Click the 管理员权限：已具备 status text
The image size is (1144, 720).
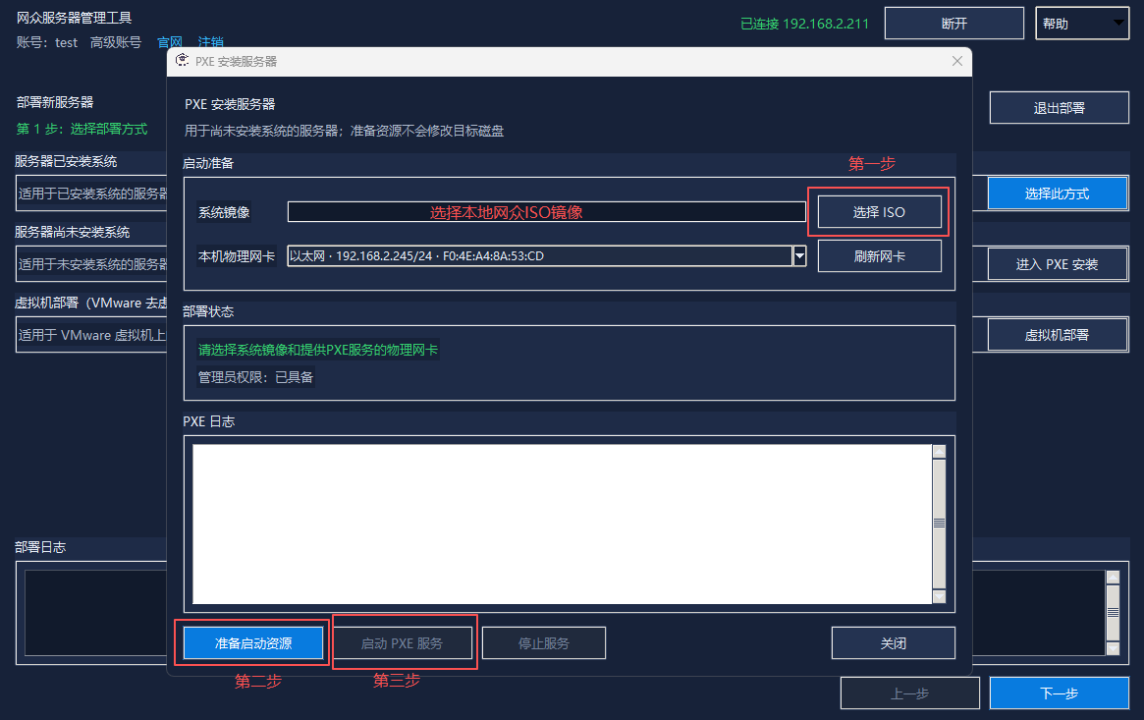[x=255, y=377]
